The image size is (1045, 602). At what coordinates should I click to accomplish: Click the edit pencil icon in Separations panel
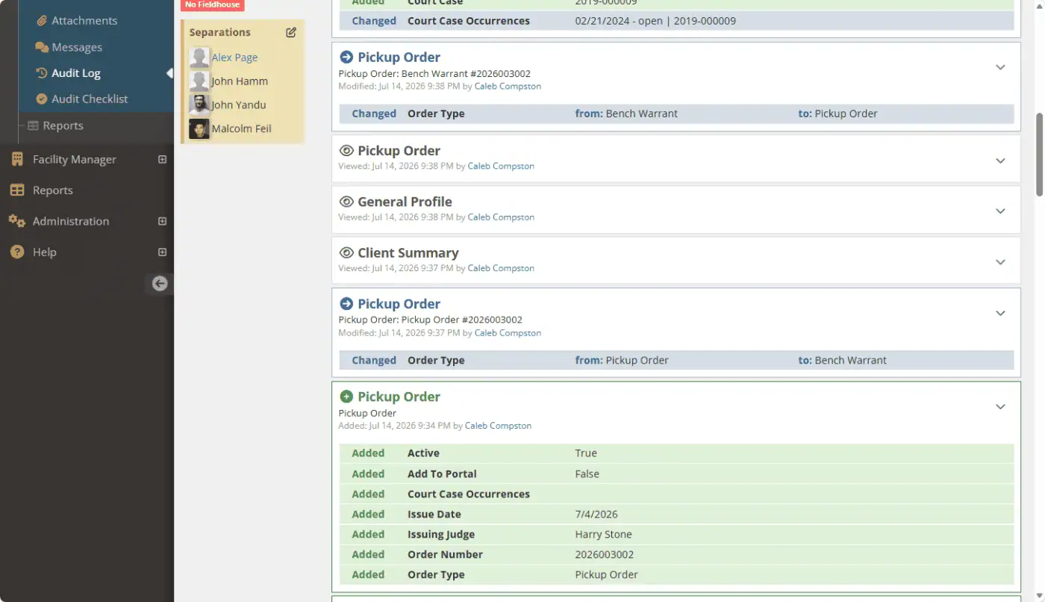(291, 32)
